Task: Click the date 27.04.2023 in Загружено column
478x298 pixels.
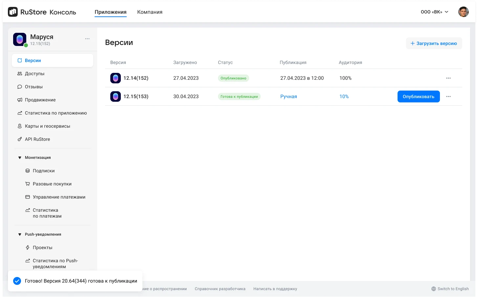Action: click(186, 78)
